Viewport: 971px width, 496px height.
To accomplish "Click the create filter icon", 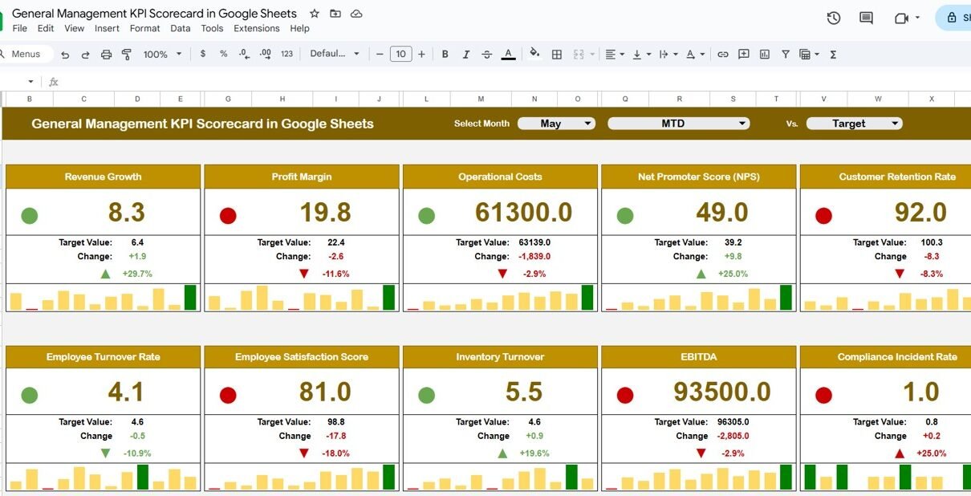I will tap(786, 55).
